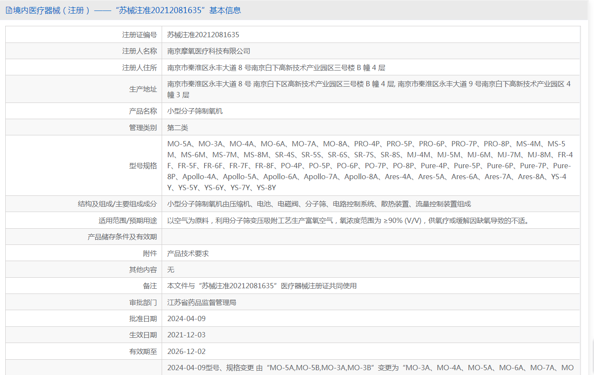Click the '批准日期' label
The width and height of the screenshot is (594, 375).
tap(143, 318)
